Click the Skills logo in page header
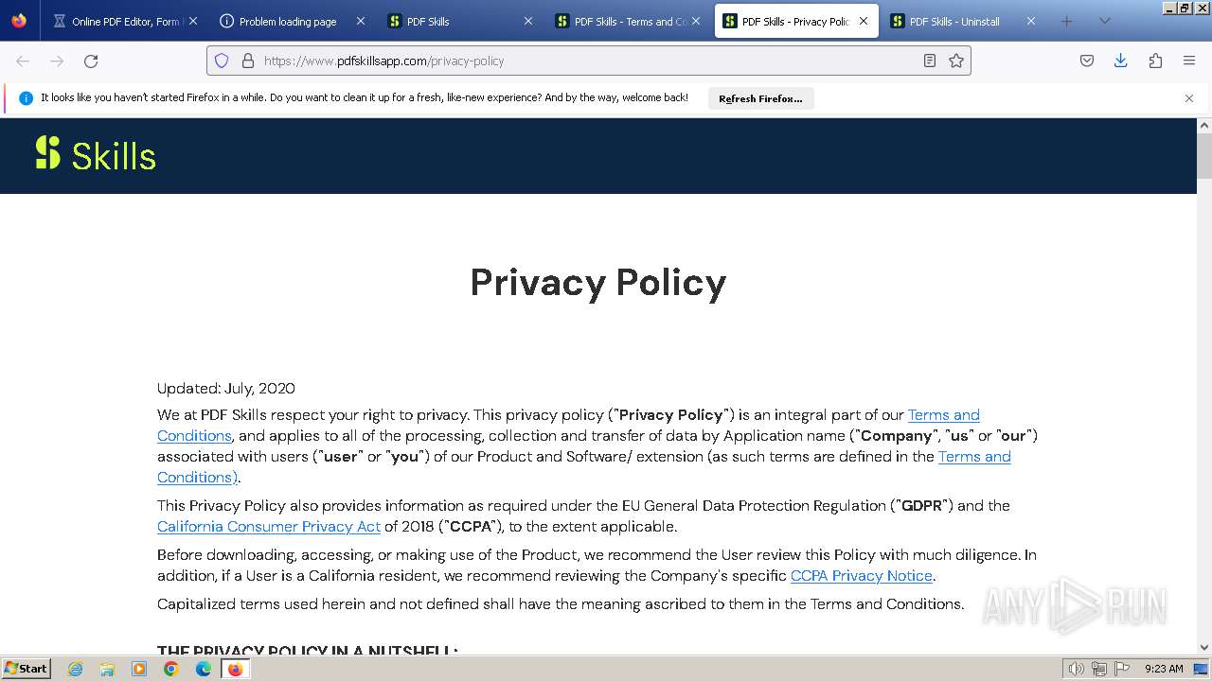1212x681 pixels. tap(96, 154)
